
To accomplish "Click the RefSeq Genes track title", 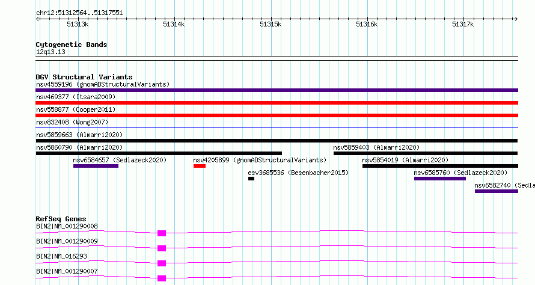I will click(61, 219).
